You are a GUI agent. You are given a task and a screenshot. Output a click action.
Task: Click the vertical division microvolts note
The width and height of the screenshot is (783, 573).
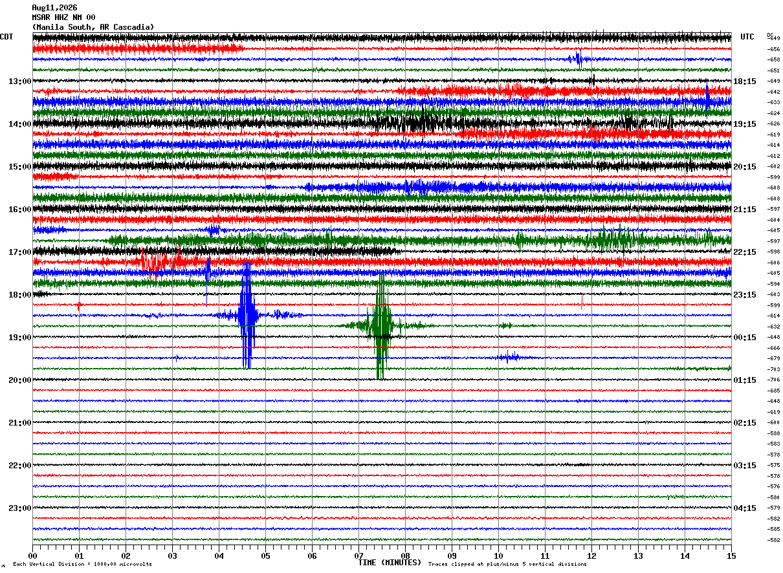click(82, 564)
